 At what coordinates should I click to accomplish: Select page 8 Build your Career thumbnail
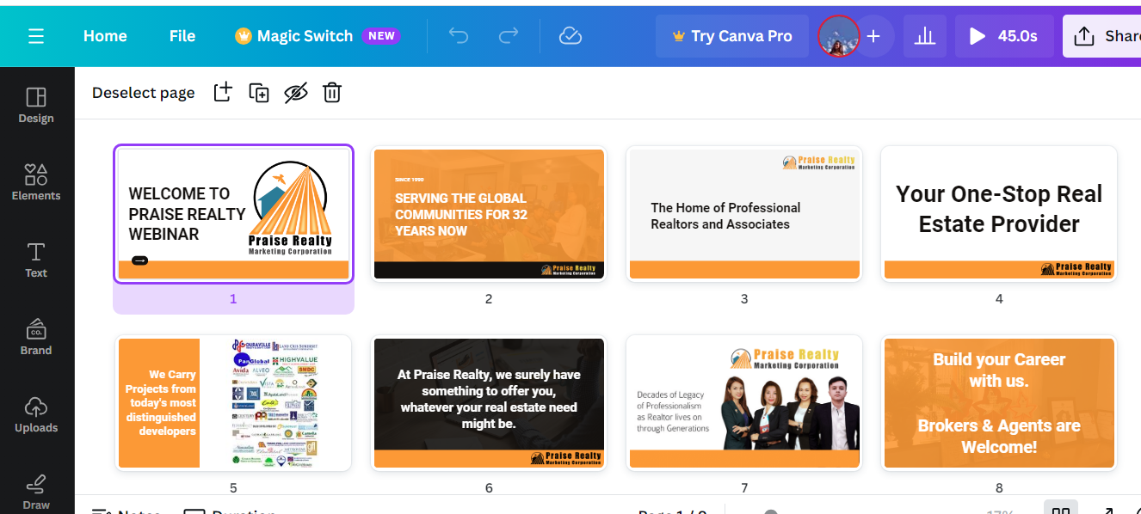click(999, 403)
